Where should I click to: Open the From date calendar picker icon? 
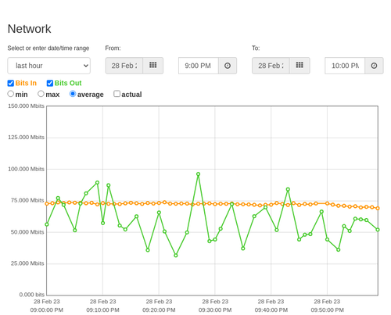coord(153,66)
